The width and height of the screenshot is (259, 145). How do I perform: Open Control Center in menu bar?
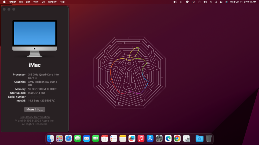[x=221, y=2]
